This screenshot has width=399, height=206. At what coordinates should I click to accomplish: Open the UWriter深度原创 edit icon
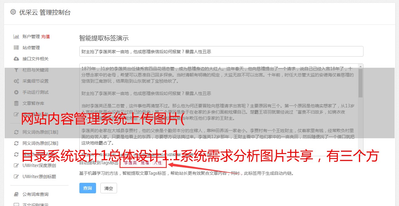tap(16, 165)
